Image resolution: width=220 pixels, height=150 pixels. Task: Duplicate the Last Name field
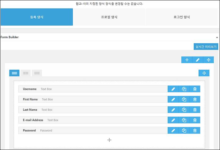(184, 110)
